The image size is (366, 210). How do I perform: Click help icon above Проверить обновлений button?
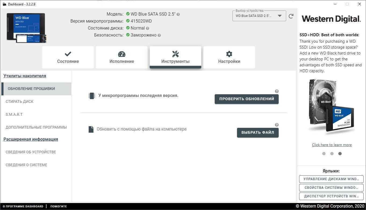click(x=277, y=91)
